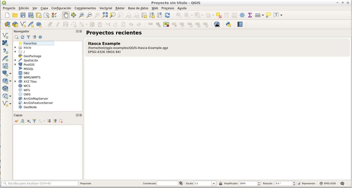Image resolution: width=352 pixels, height=188 pixels.
Task: Open the field calculator abacus icon
Action: pos(234,15)
